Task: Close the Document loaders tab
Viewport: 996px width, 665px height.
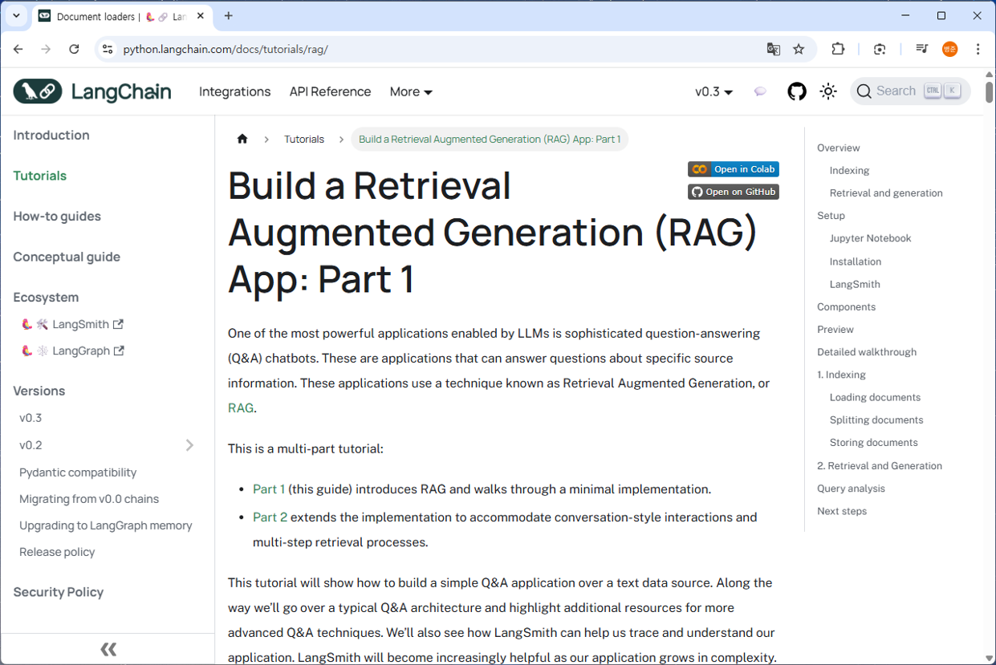Action: (201, 16)
